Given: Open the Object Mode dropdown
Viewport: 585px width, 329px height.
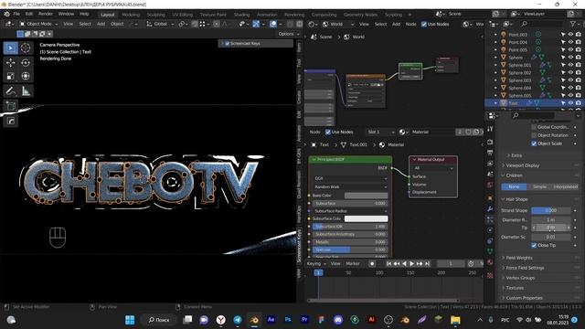Looking at the screenshot, I should 38,24.
